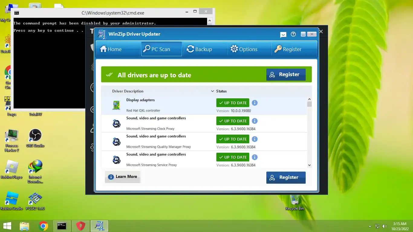
Task: Open the Windows Start button
Action: (x=7, y=226)
